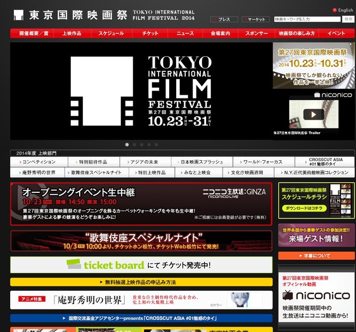Open the 庵野秀明の世界 section link
This screenshot has height=332, width=356.
pyautogui.click(x=37, y=172)
